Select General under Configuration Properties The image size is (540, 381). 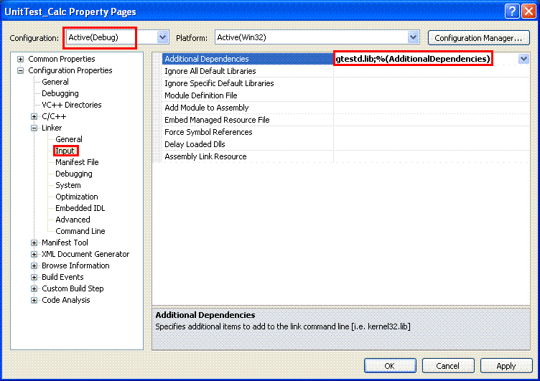click(x=55, y=82)
